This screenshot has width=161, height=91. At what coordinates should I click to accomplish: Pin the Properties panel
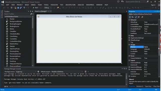[x=157, y=11]
